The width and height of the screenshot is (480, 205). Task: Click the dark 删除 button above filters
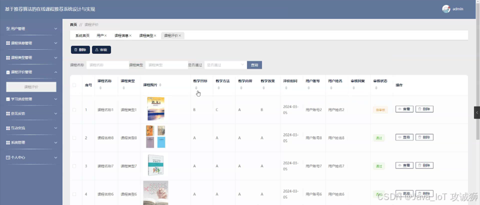80,50
